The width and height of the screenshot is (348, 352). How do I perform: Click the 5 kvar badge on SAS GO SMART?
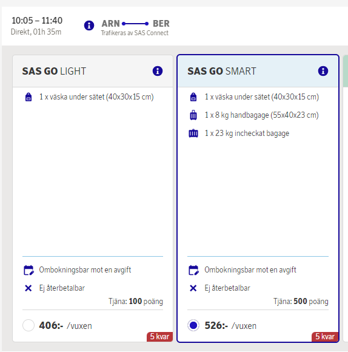[x=325, y=336]
